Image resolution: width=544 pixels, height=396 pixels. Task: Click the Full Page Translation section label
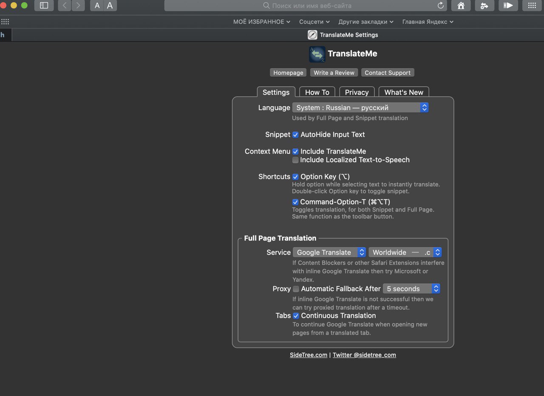[x=280, y=238]
